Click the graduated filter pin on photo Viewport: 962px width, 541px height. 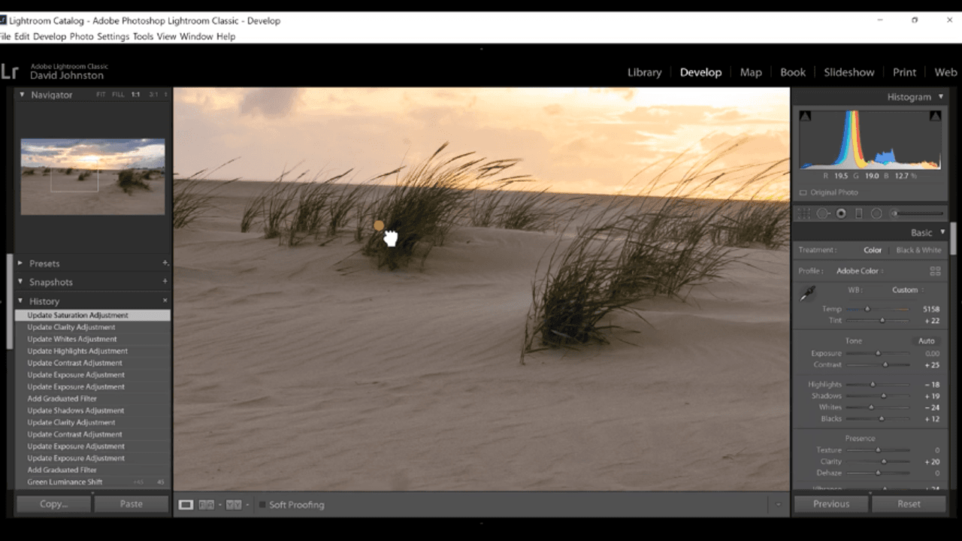tap(379, 225)
